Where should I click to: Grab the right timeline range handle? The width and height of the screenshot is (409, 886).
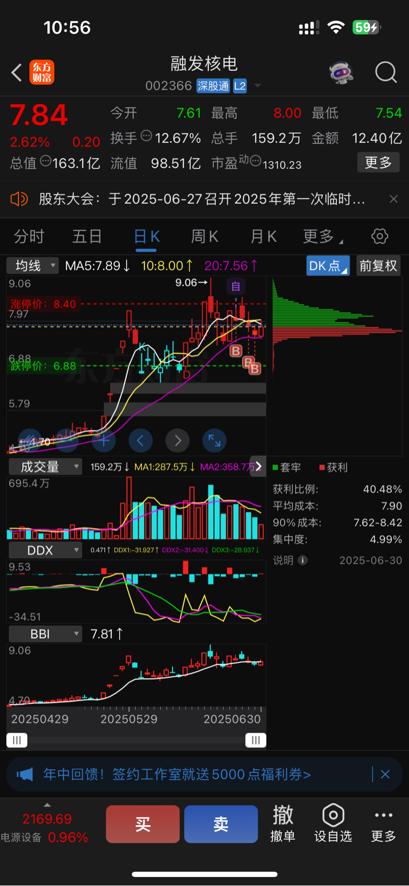(x=256, y=740)
